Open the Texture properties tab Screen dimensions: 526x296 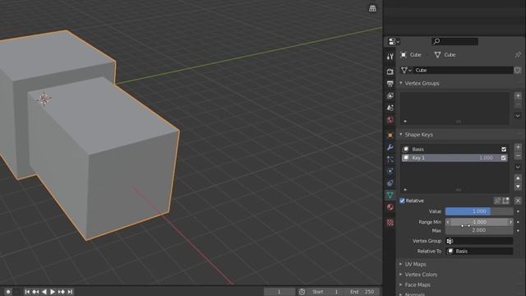390,222
